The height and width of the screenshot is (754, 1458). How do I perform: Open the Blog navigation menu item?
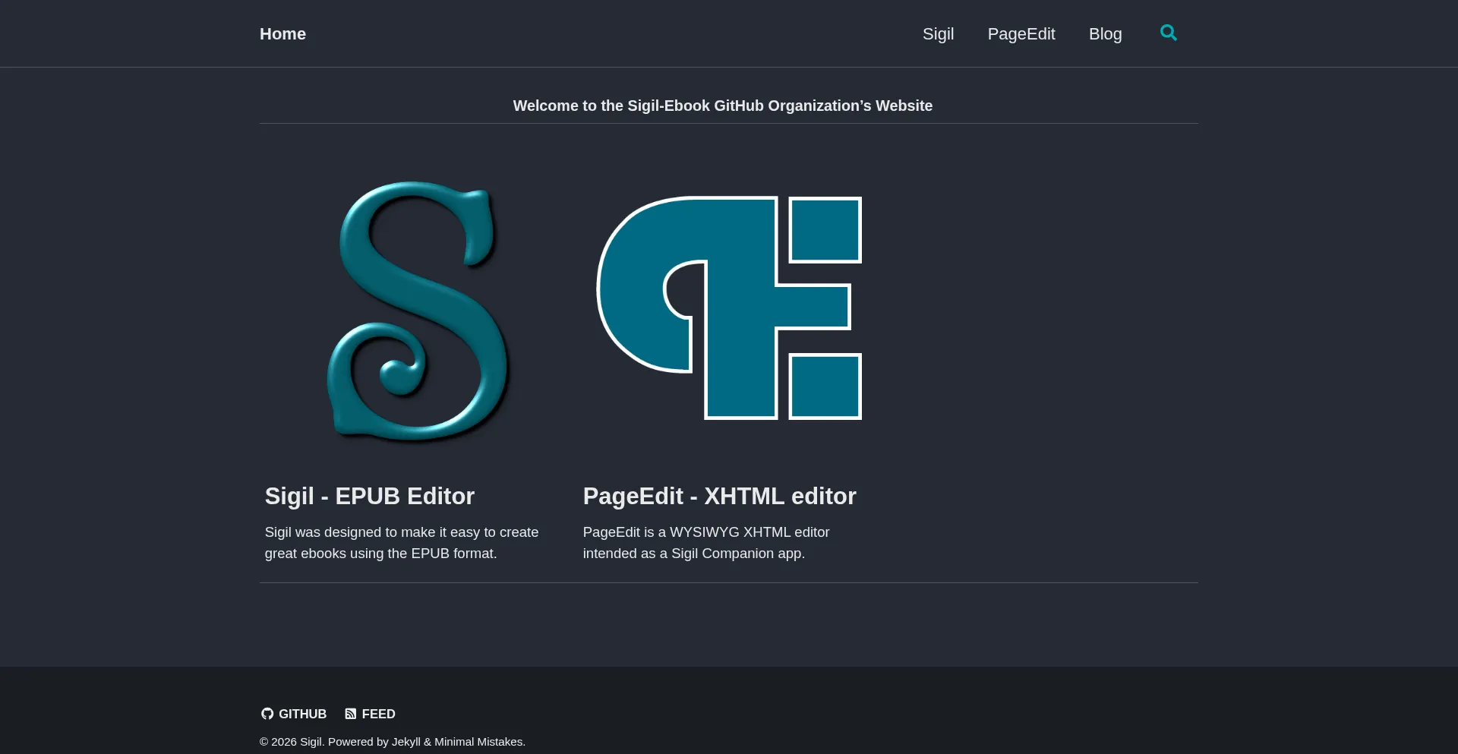[1105, 34]
